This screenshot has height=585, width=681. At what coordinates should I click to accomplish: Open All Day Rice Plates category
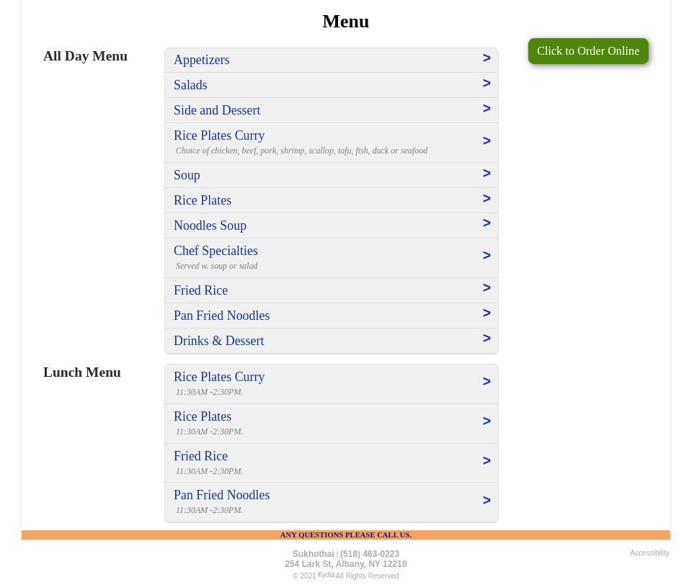click(202, 200)
